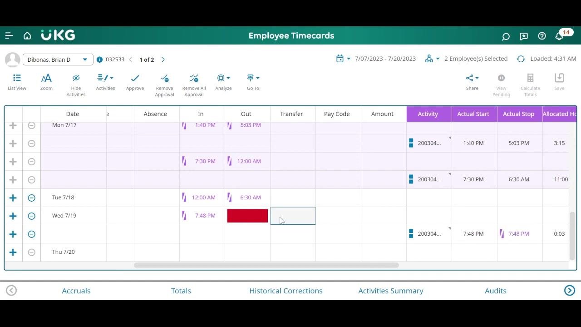Open the Employee(s) Selected hyperfind dropdown
The height and width of the screenshot is (327, 581).
(466, 59)
